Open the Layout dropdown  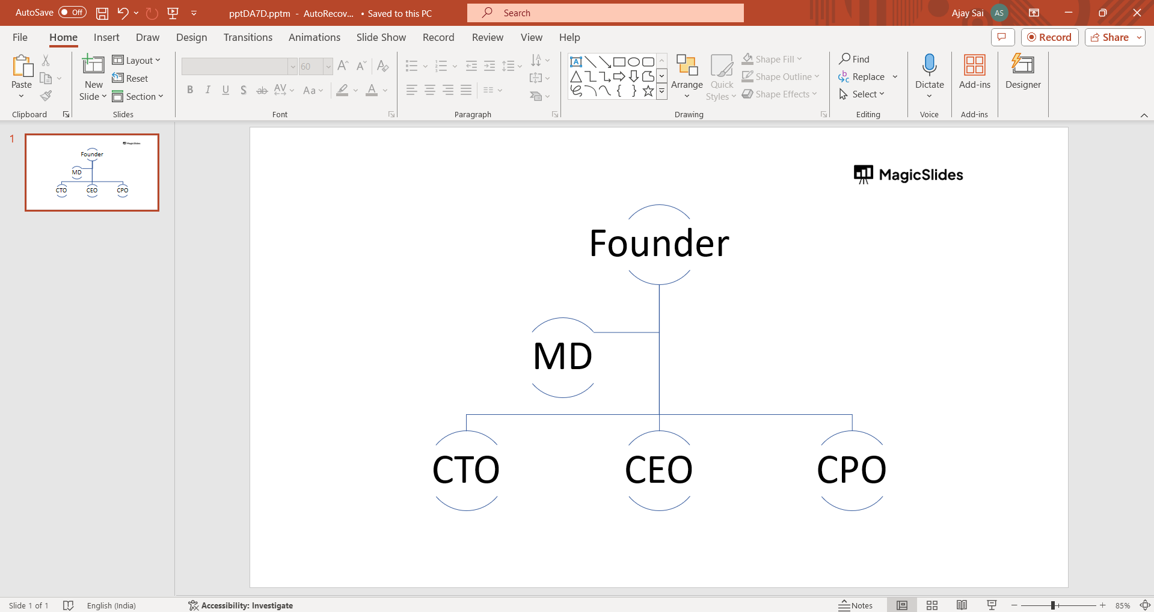[x=137, y=60]
